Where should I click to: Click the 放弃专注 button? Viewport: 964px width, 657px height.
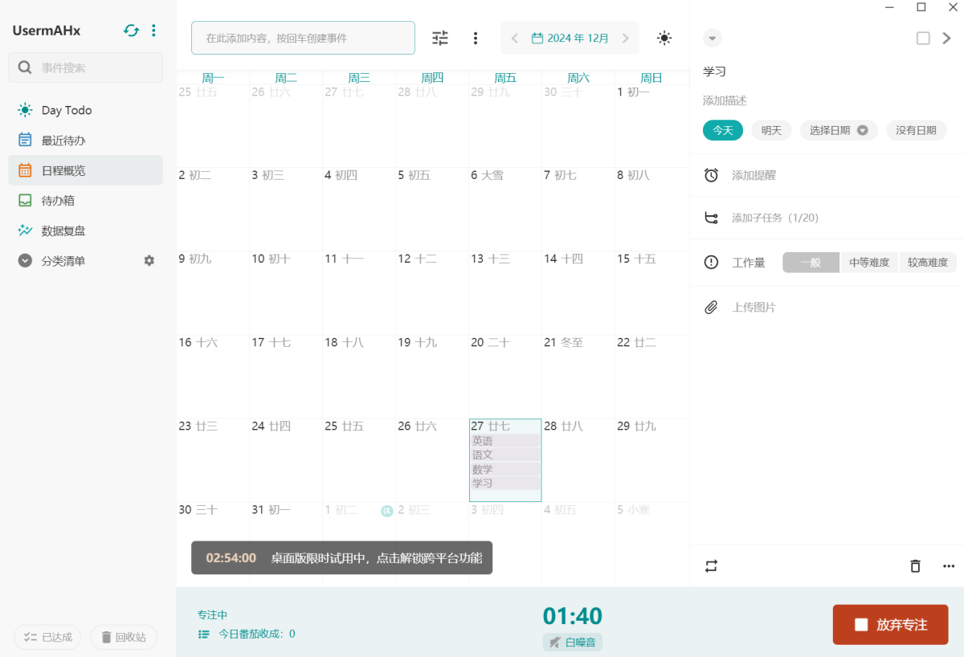coord(890,625)
